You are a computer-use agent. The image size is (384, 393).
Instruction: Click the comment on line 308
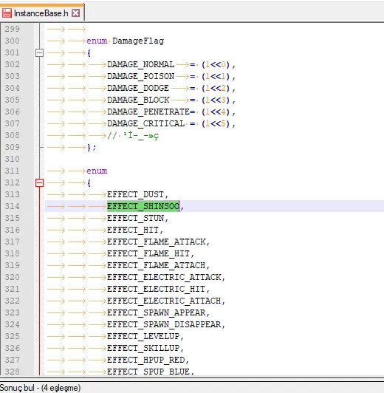[x=133, y=136]
